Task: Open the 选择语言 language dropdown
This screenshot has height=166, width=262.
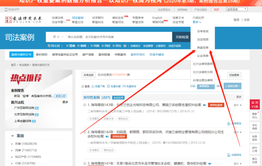Action: pos(237,9)
